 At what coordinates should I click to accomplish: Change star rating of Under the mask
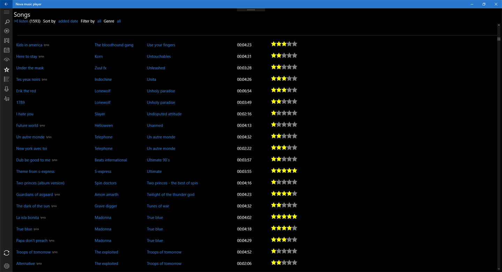tap(284, 67)
